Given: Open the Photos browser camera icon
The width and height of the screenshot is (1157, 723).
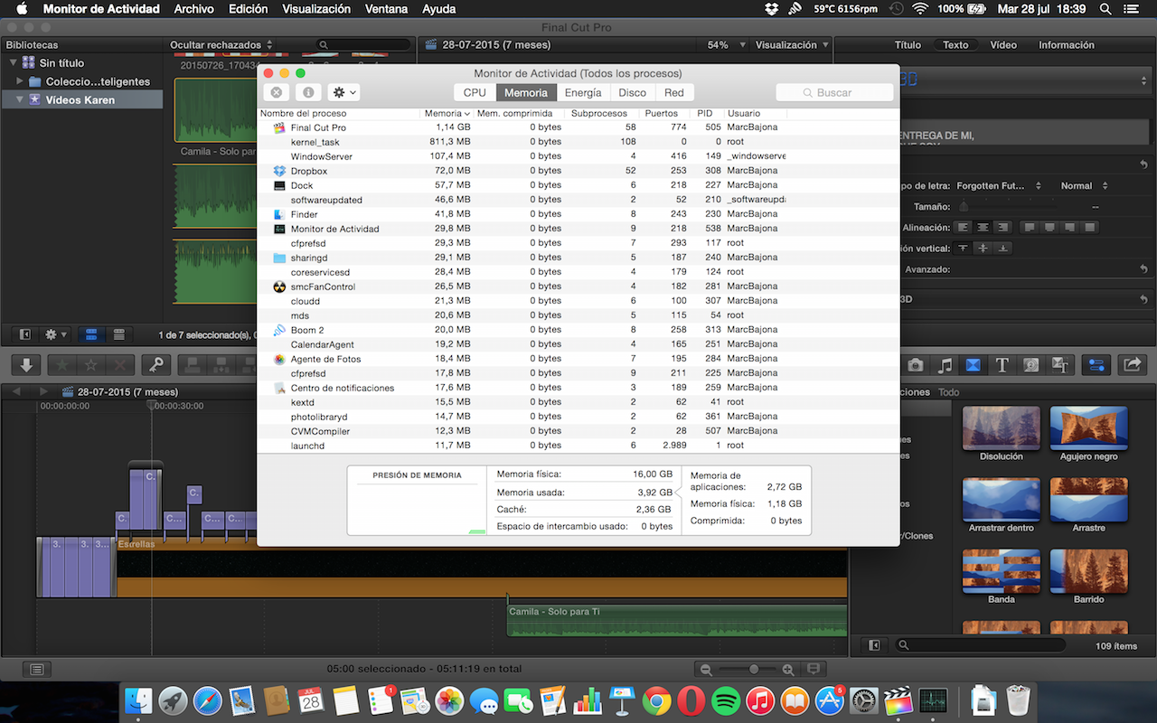Looking at the screenshot, I should point(916,365).
